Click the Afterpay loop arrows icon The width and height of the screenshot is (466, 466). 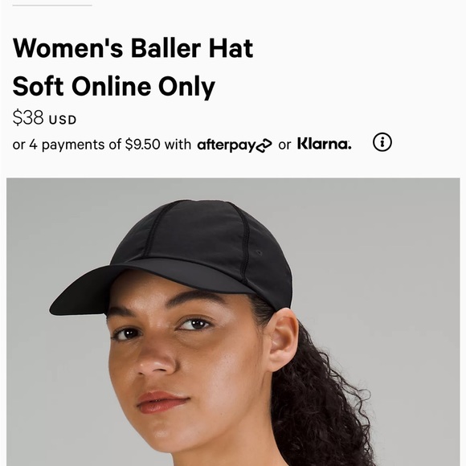[264, 145]
